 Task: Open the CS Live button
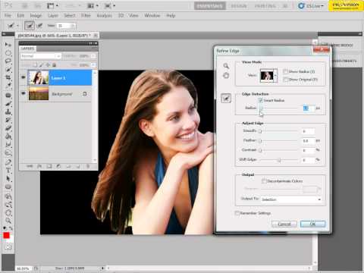coord(311,5)
